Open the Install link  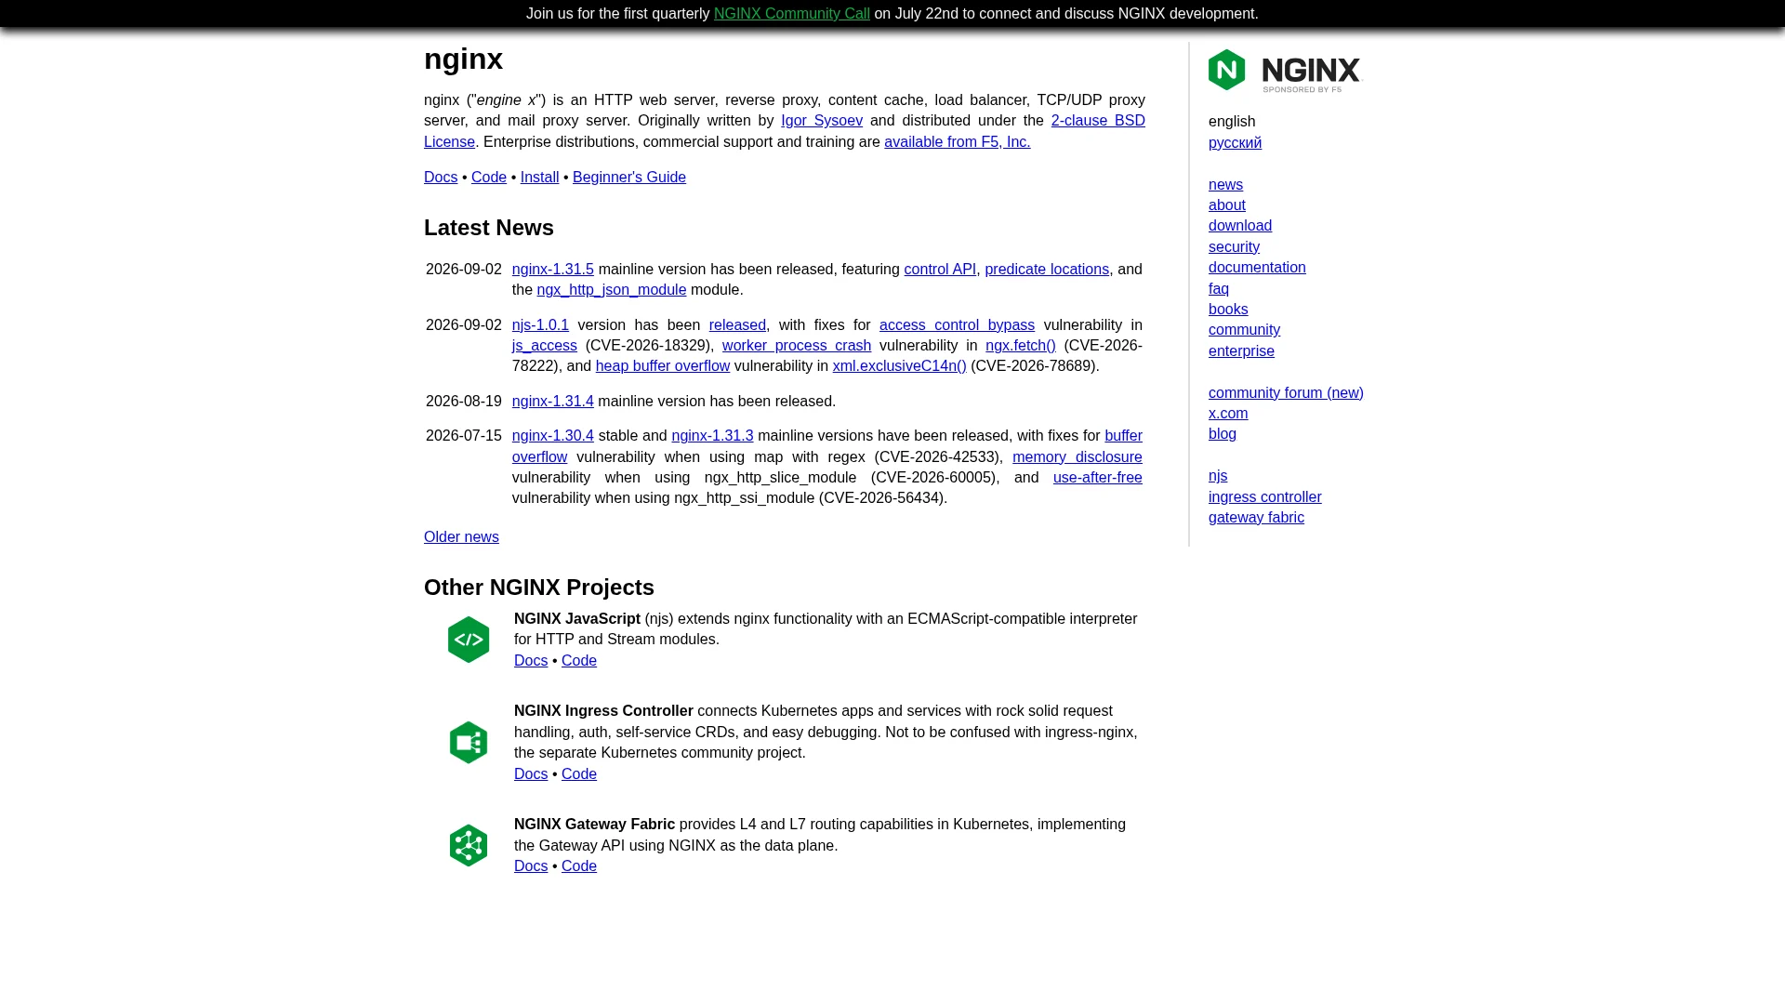[x=539, y=178]
